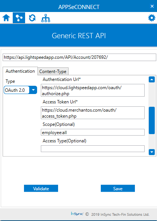Open the hierarchy workflow icon
Image resolution: width=157 pixels, height=221 pixels.
click(46, 18)
